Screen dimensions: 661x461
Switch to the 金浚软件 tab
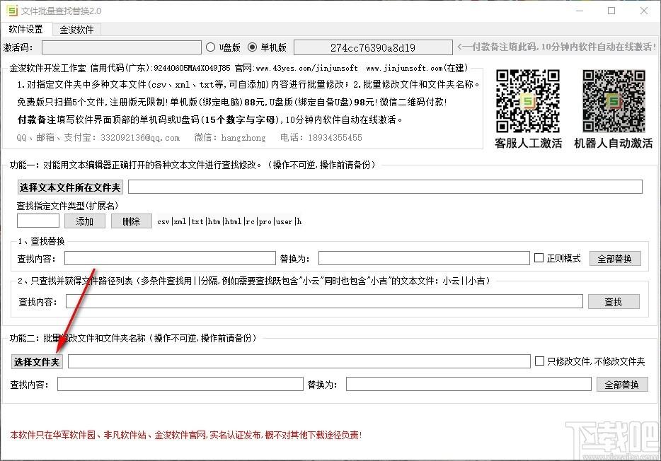tap(76, 30)
